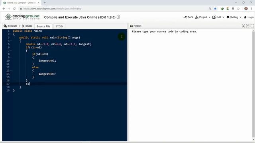Open a new browser tab
Image resolution: width=255 pixels, height=143 pixels.
[45, 3]
